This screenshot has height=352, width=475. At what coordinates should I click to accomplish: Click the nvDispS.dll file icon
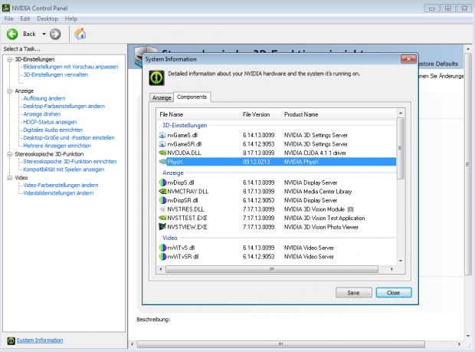pos(162,182)
